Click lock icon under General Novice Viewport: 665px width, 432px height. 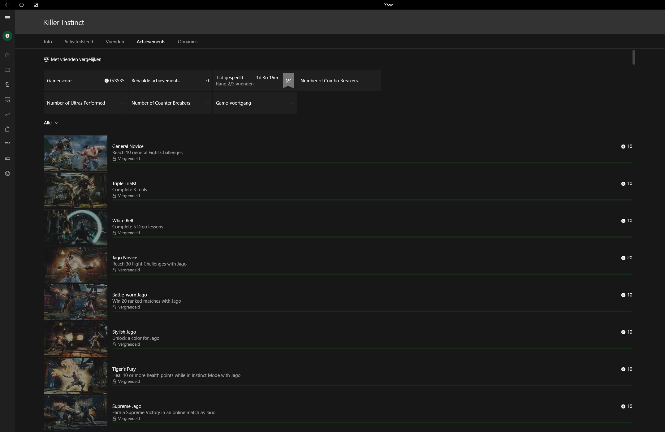click(x=114, y=159)
